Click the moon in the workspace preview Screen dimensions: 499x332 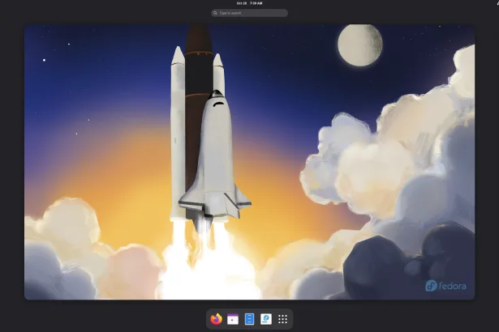(360, 43)
